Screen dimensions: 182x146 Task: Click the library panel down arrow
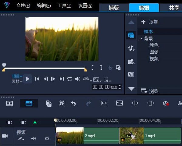pos(131,89)
